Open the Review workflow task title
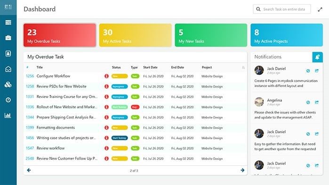The width and height of the screenshot is (329, 185). point(50,148)
